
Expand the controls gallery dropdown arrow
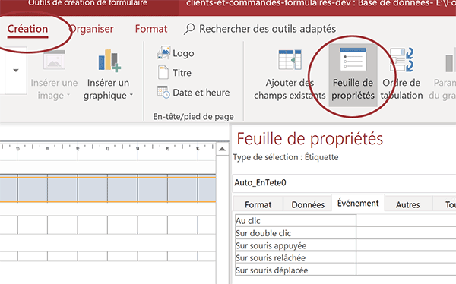[x=16, y=71]
